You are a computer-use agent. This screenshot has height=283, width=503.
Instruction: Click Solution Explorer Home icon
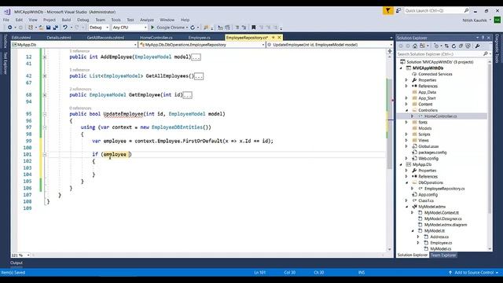pyautogui.click(x=415, y=46)
